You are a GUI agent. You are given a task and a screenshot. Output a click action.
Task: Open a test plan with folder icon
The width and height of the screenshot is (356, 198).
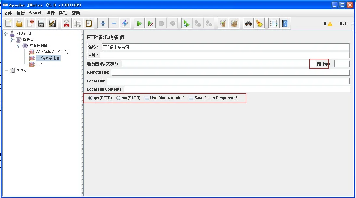(x=19, y=23)
